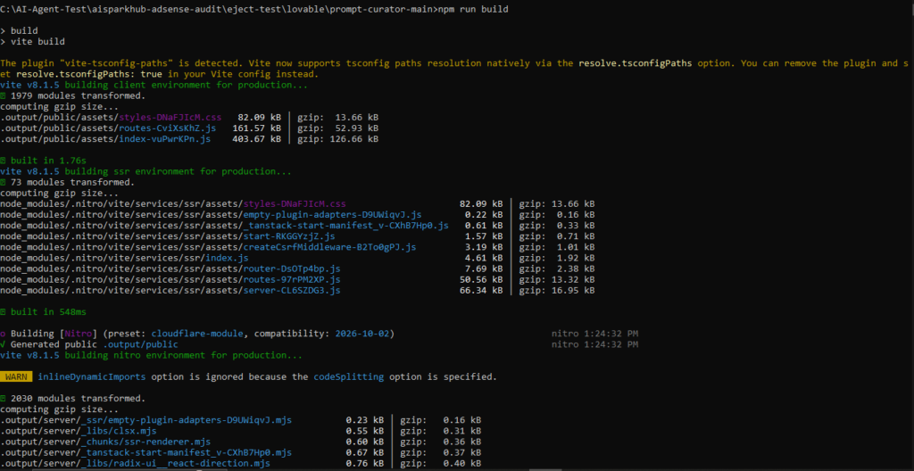Select gzip value 1.92 kB
Image resolution: width=914 pixels, height=471 pixels.
pos(576,258)
